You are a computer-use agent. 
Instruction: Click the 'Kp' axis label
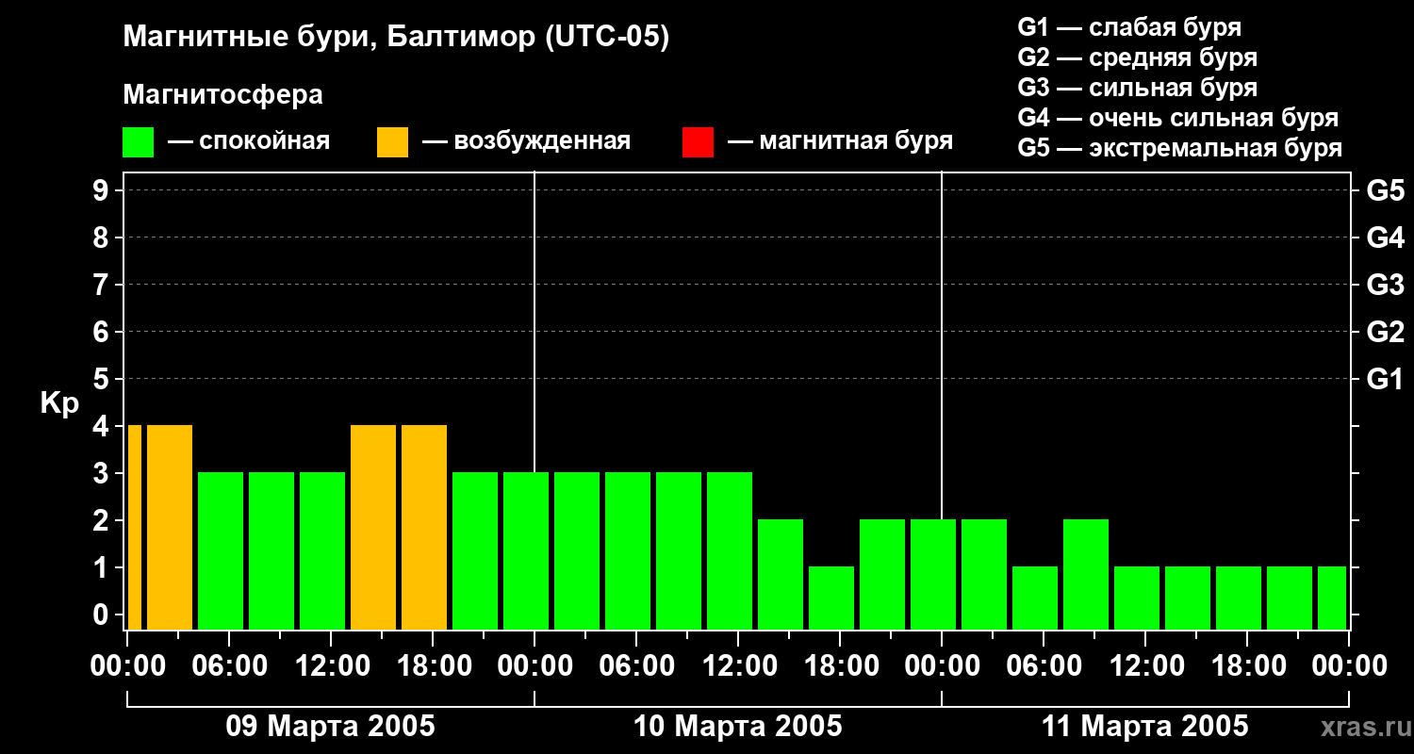coord(59,403)
